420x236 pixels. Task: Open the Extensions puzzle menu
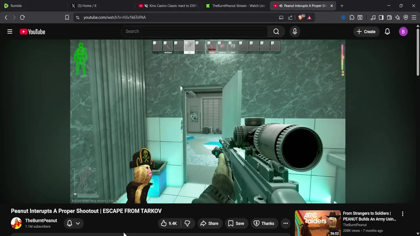(352, 17)
